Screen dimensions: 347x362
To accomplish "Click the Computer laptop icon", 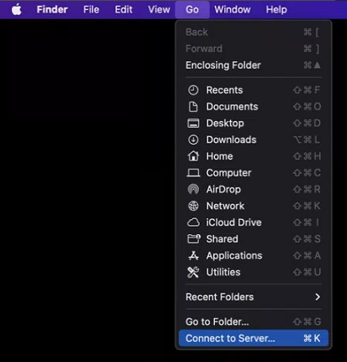I will 193,173.
